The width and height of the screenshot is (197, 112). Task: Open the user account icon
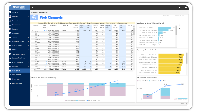(186, 8)
